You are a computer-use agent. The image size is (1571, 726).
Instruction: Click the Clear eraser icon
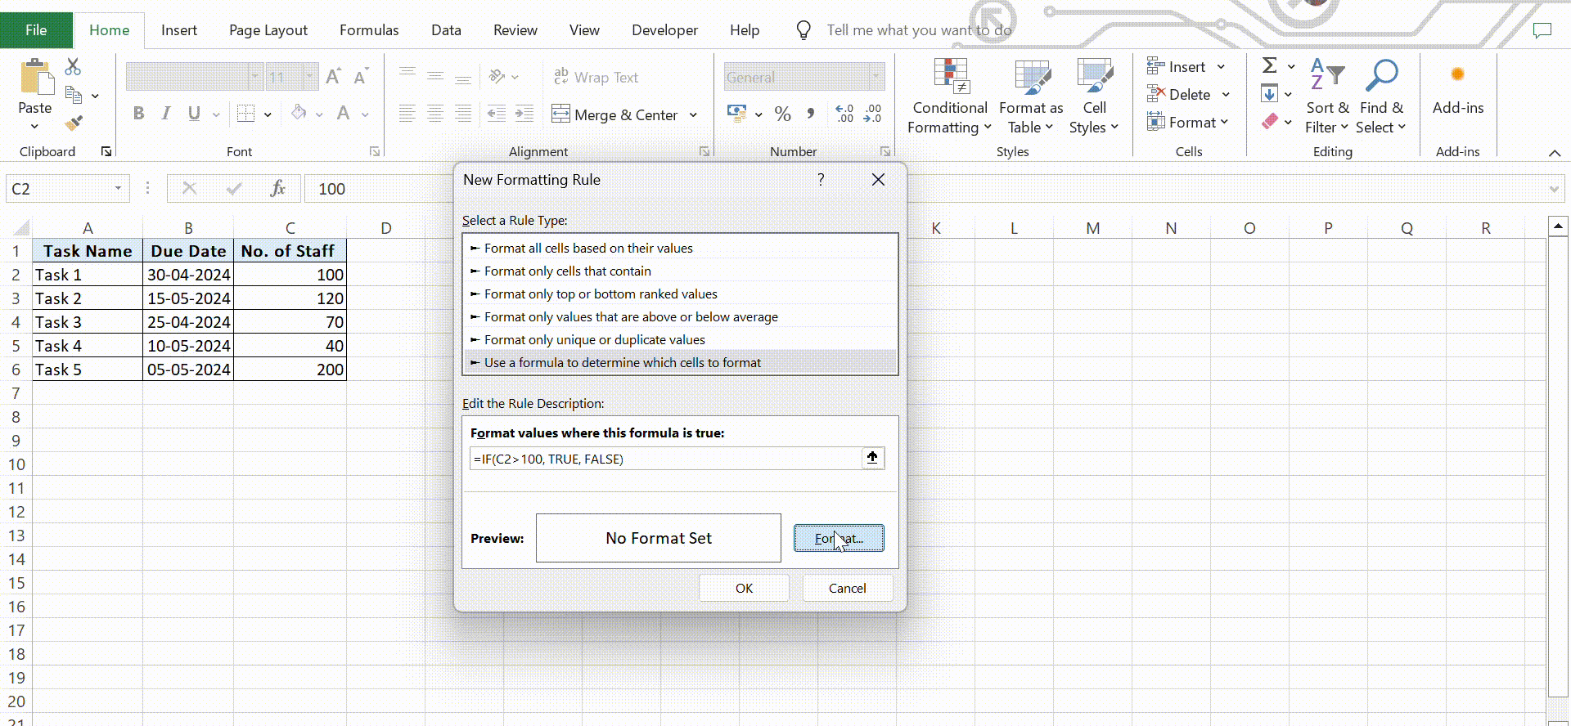coord(1269,122)
